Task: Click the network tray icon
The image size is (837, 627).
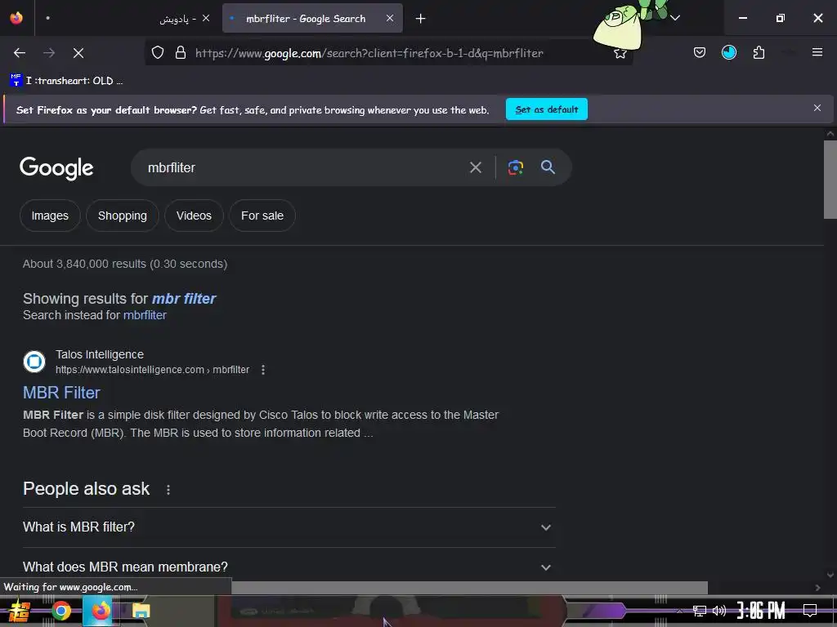Action: pos(700,611)
